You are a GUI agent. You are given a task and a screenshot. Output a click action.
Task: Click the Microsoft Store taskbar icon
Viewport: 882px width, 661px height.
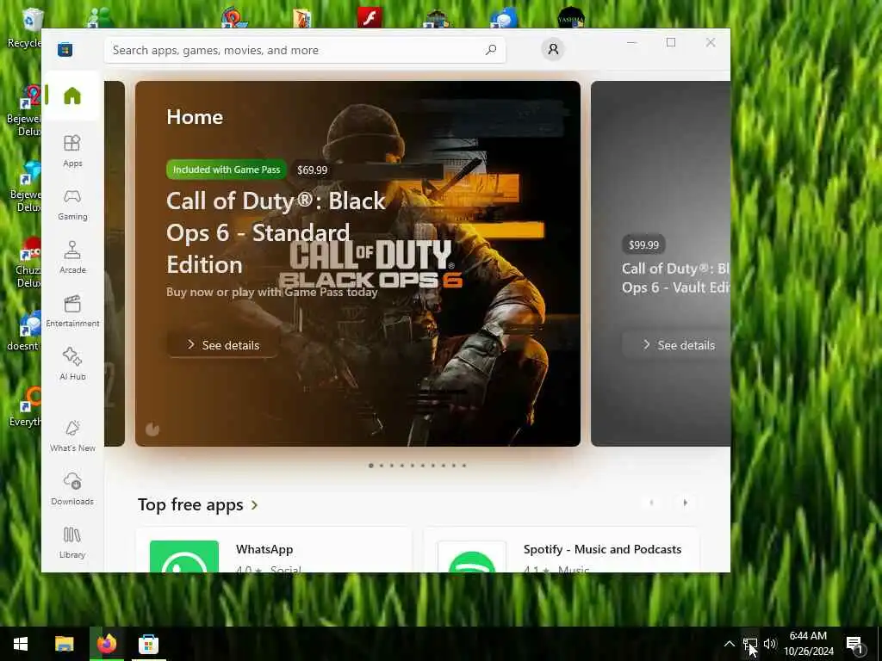coord(148,644)
